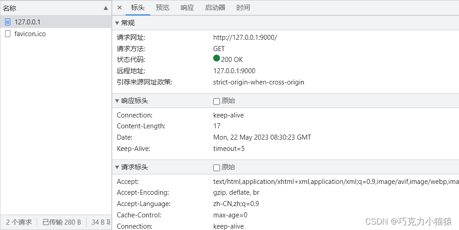
Task: Click the green 200 OK status dot
Action: tap(216, 58)
